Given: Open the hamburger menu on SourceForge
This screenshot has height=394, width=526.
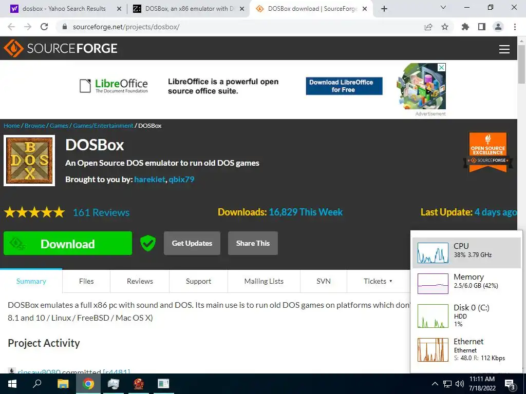Looking at the screenshot, I should pyautogui.click(x=504, y=49).
